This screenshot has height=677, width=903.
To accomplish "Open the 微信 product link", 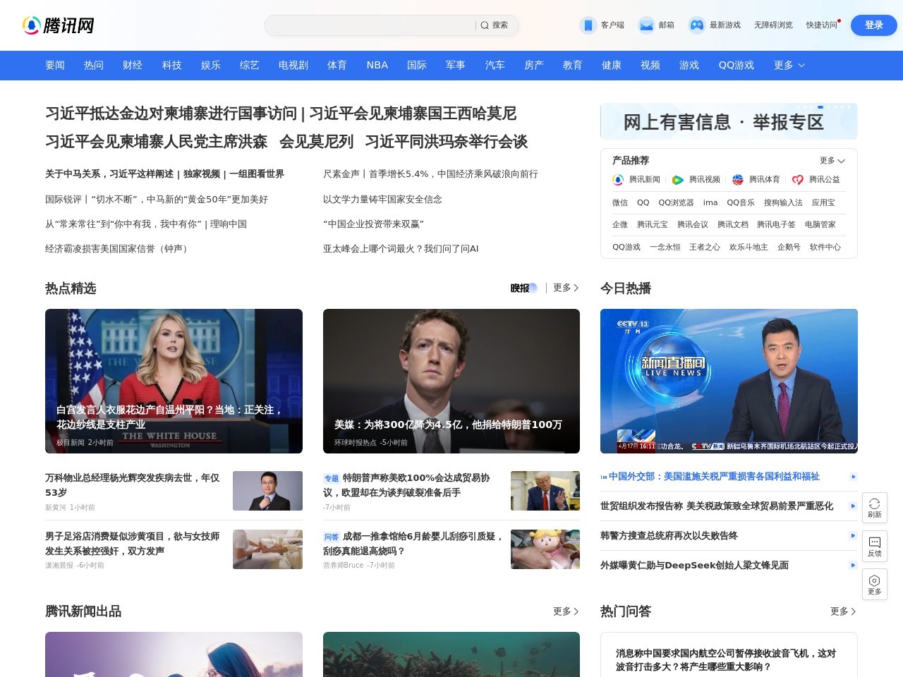I will 620,202.
